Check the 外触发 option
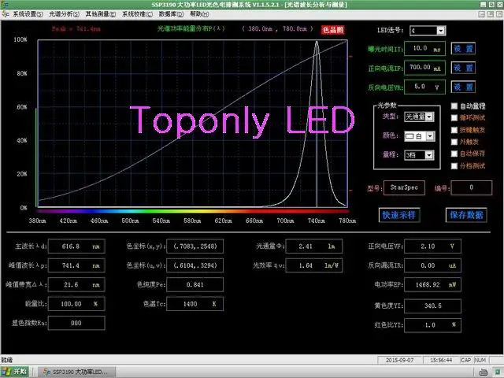 pos(454,142)
